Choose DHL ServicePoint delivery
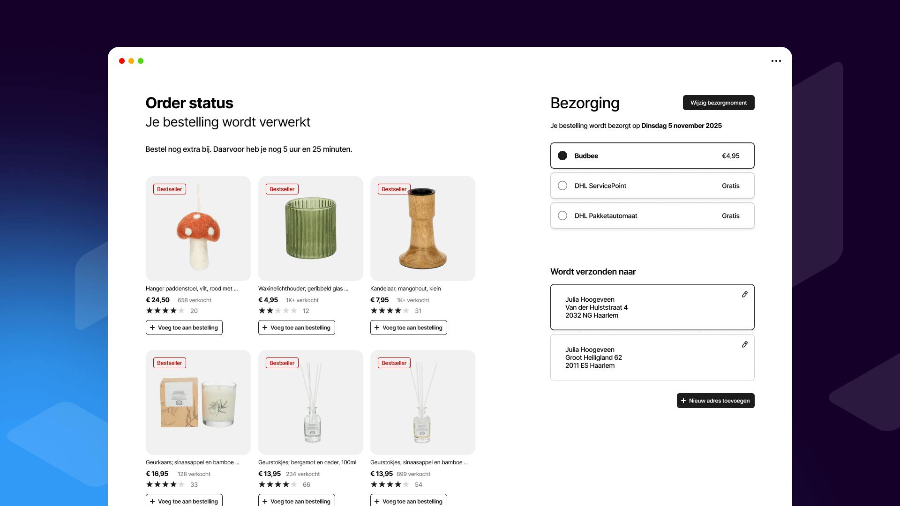Screen dimensions: 900x506 tap(562, 186)
